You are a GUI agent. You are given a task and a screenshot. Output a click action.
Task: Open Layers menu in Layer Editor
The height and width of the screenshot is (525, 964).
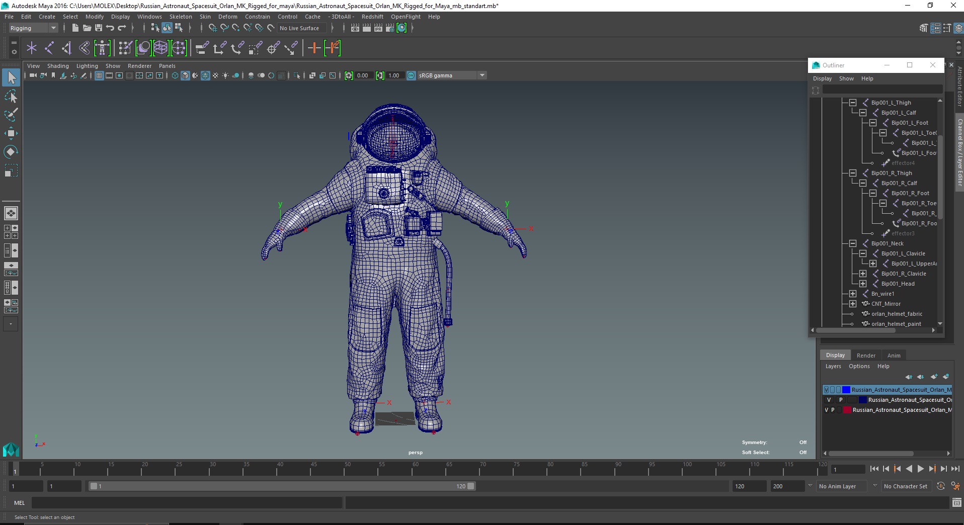833,366
